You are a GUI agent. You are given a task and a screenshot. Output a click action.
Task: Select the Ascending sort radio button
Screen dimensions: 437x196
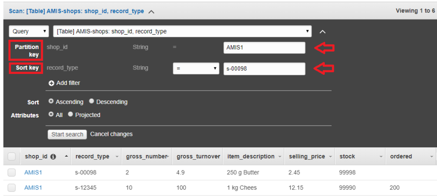coord(51,102)
